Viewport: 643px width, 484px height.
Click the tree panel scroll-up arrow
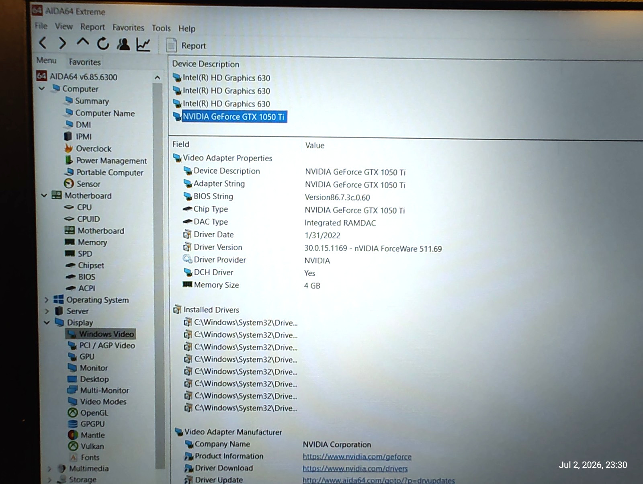pos(158,78)
